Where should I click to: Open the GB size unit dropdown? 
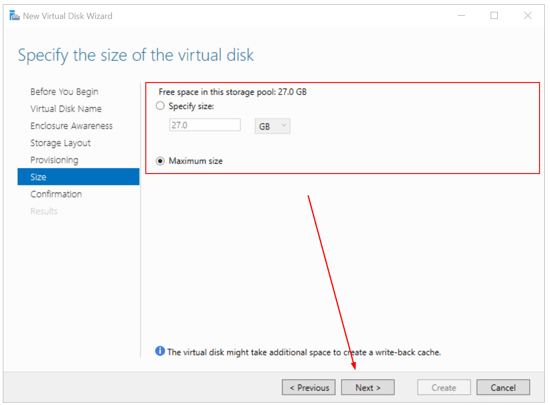point(273,127)
